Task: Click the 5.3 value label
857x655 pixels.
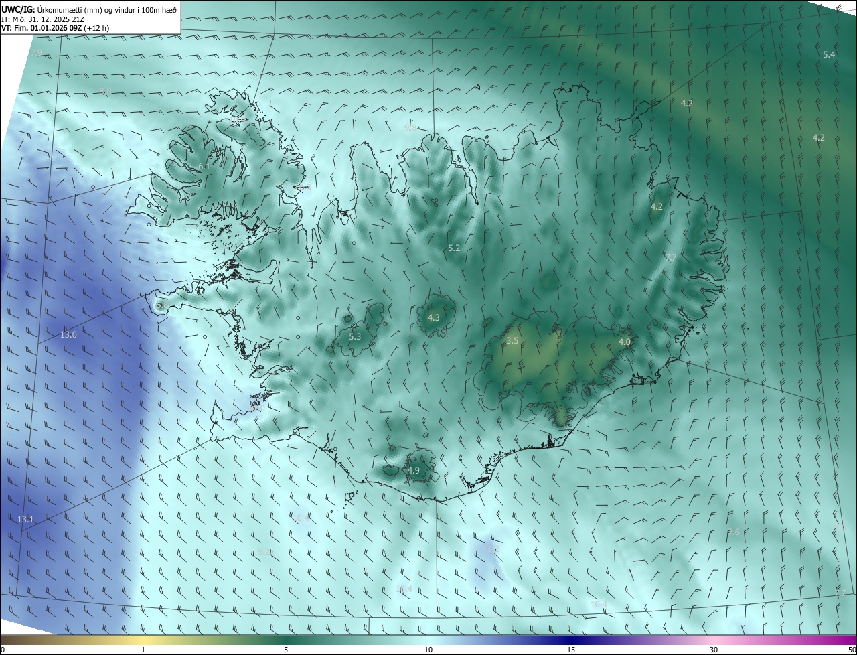Action: (355, 336)
